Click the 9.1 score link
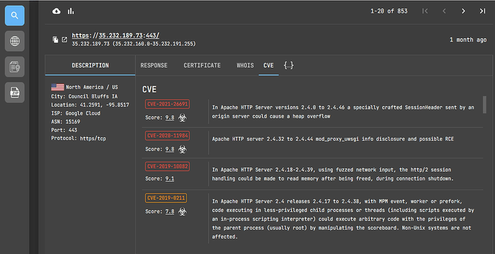 [x=170, y=178]
